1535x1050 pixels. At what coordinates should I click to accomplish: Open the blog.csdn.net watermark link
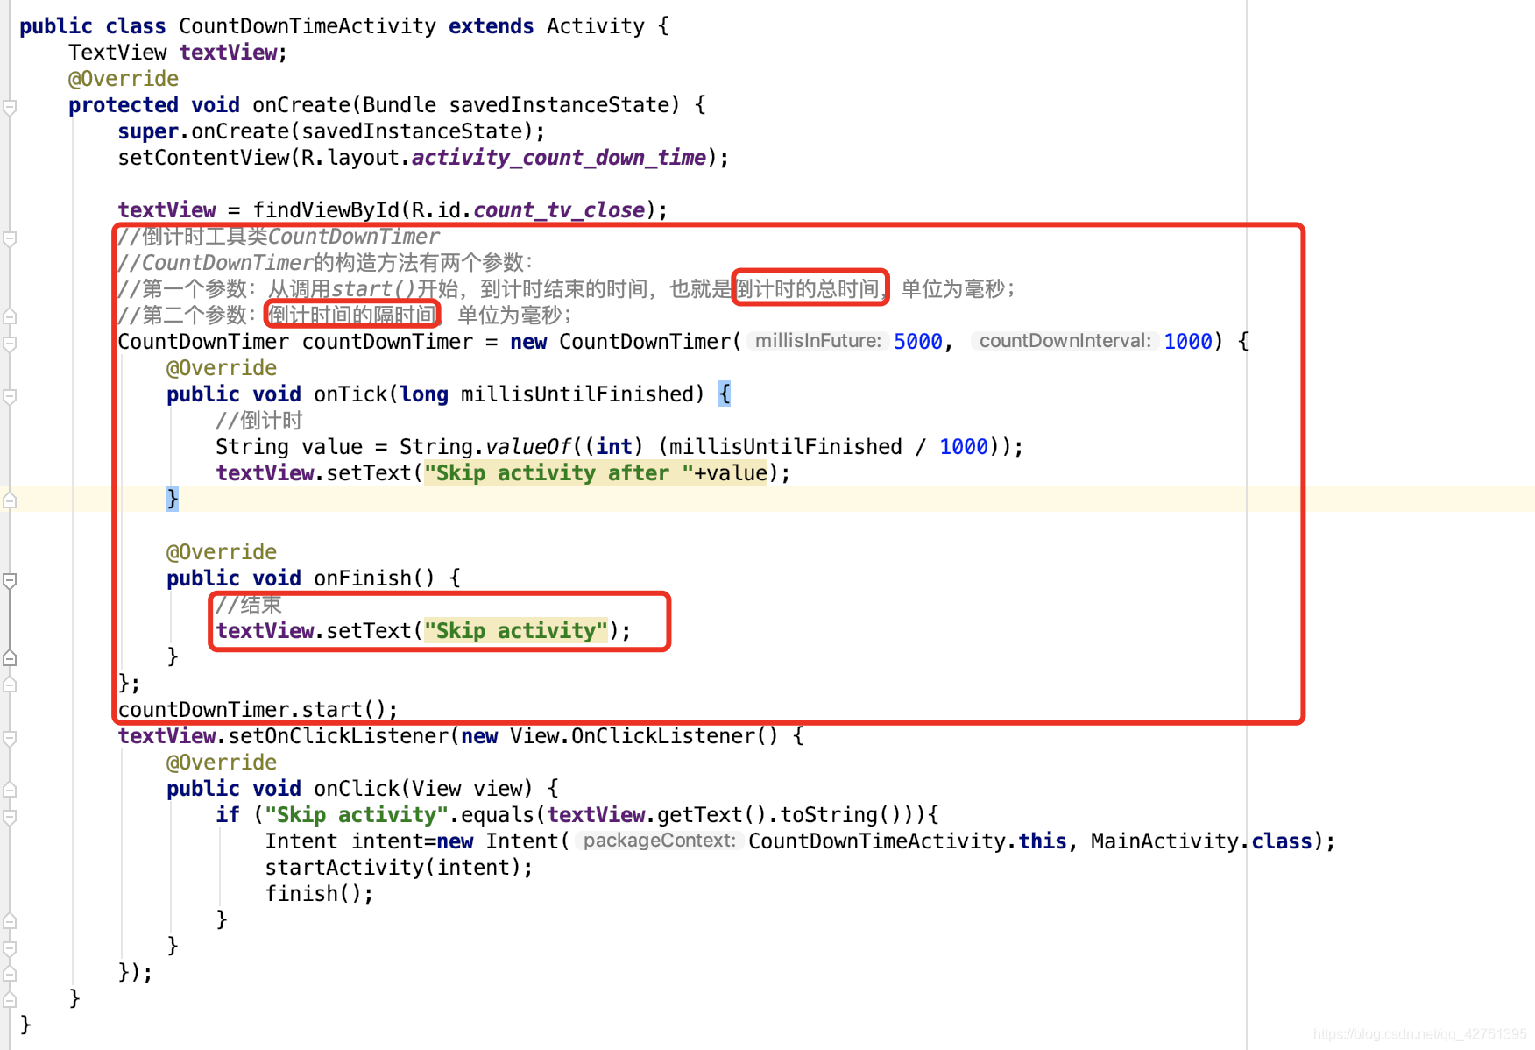[x=1419, y=1034]
